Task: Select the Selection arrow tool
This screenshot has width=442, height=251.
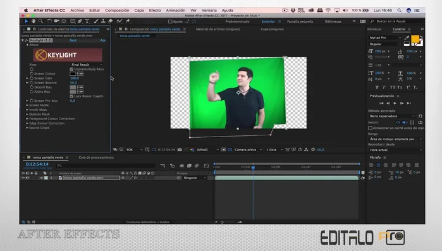Action: point(26,21)
